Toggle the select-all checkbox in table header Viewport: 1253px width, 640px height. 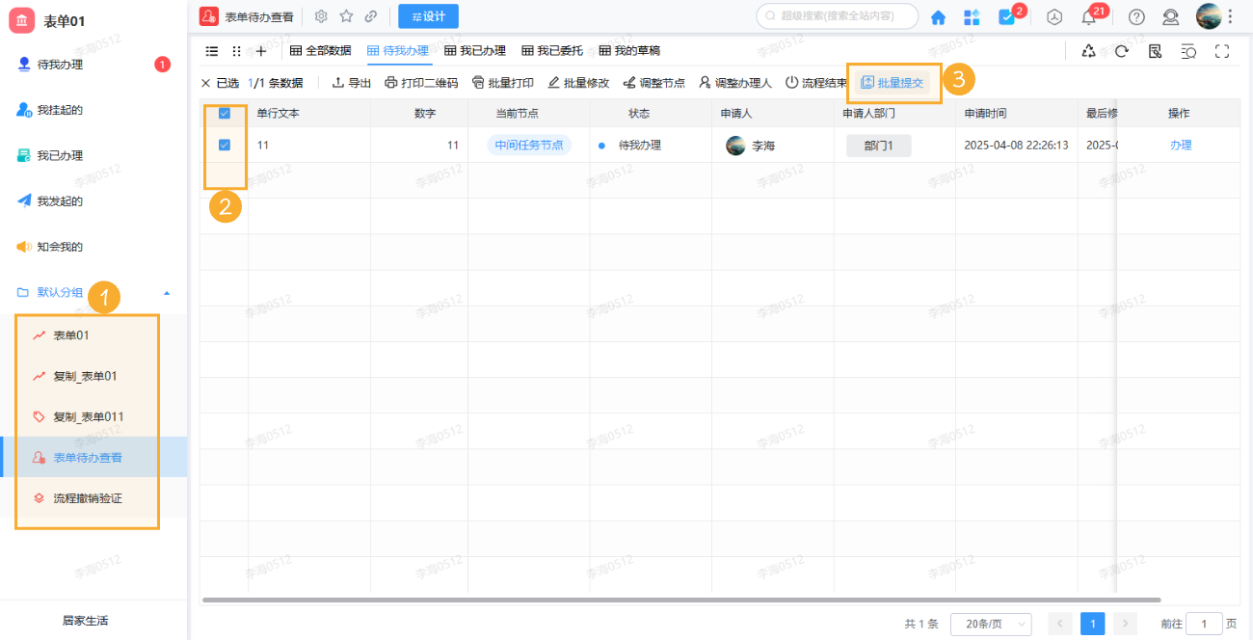225,113
